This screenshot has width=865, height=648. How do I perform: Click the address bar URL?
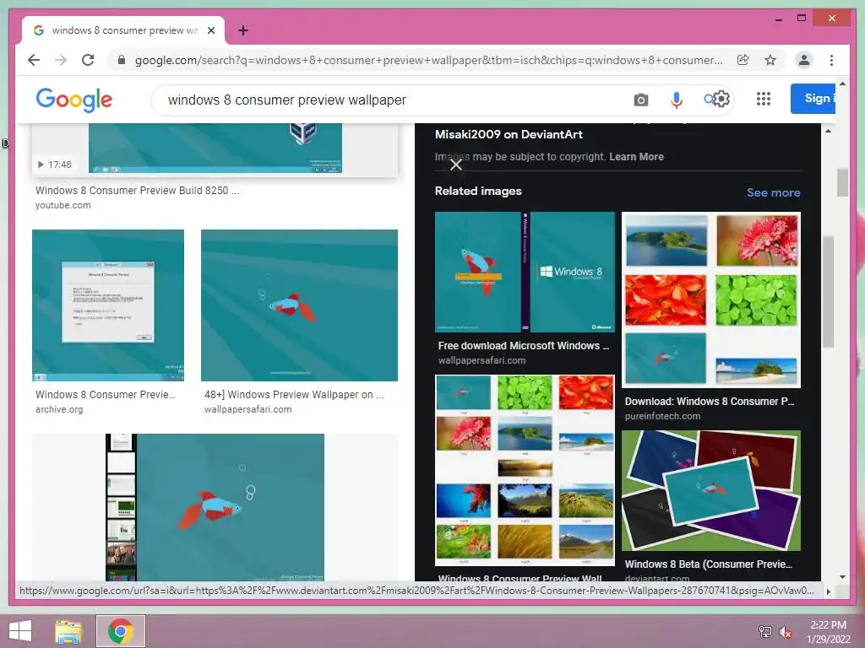[x=428, y=60]
